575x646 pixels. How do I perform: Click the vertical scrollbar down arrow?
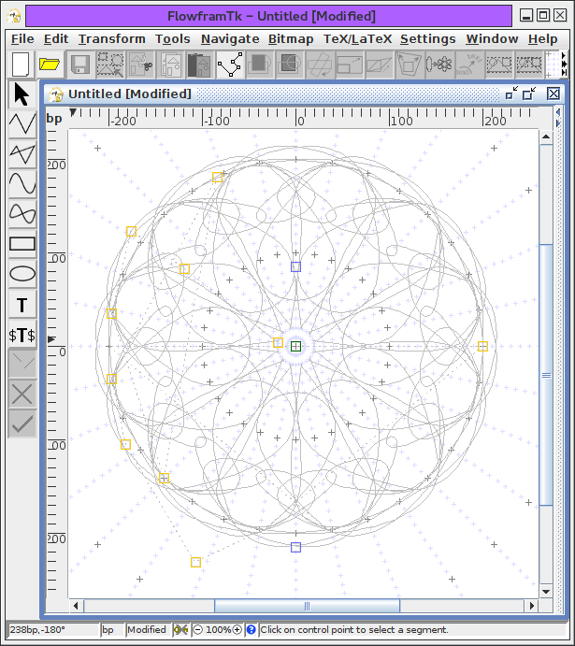[x=546, y=592]
